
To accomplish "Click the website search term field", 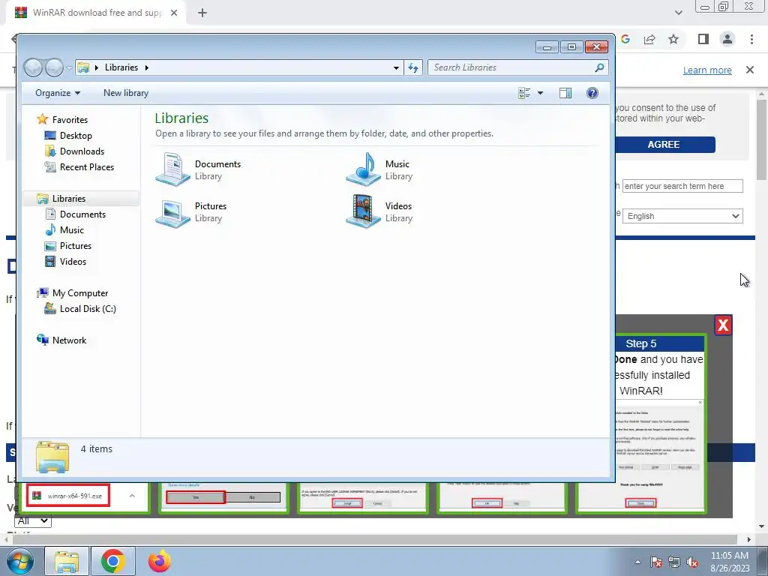I will (682, 186).
